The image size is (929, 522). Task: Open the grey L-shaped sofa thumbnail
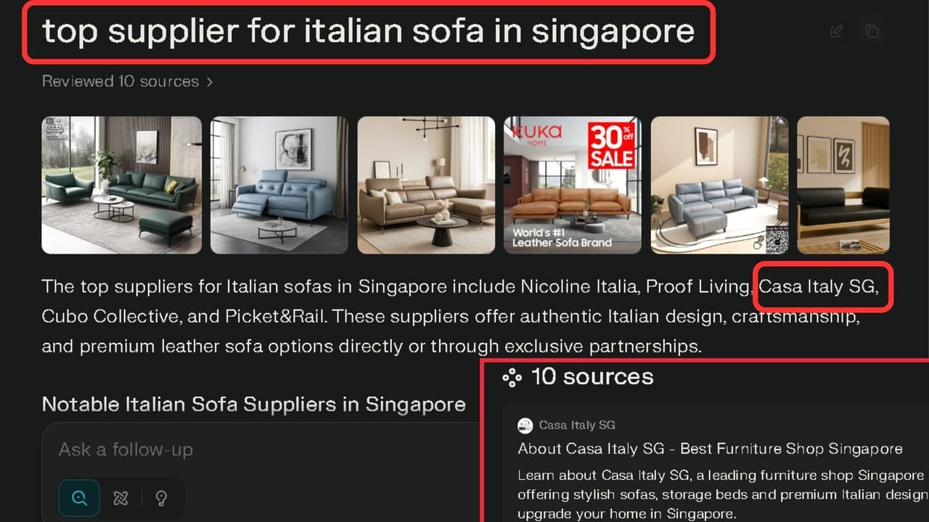(x=719, y=185)
